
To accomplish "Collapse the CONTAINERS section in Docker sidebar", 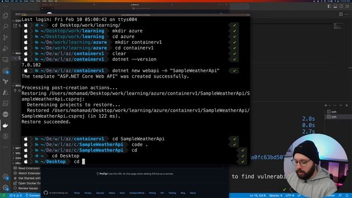I will tap(17, 20).
